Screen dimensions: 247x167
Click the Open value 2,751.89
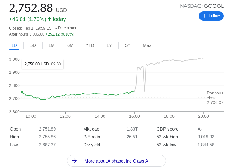pyautogui.click(x=47, y=129)
